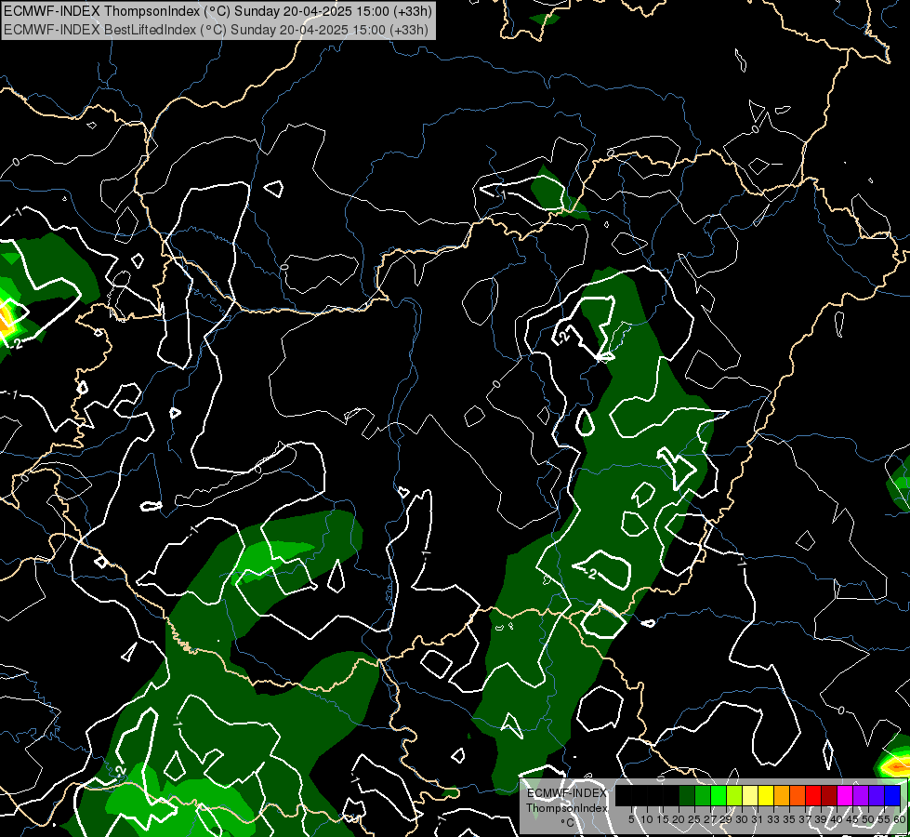Click the ThompsonIndex title line at top
This screenshot has width=910, height=837.
click(217, 11)
